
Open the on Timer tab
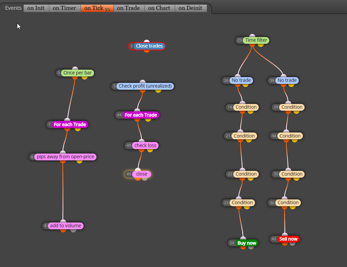tap(65, 8)
